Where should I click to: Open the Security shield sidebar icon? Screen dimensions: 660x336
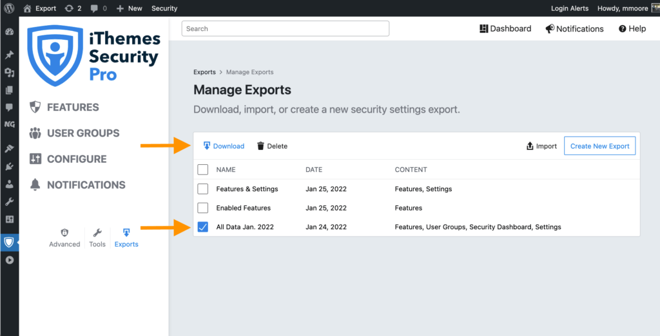(9, 242)
